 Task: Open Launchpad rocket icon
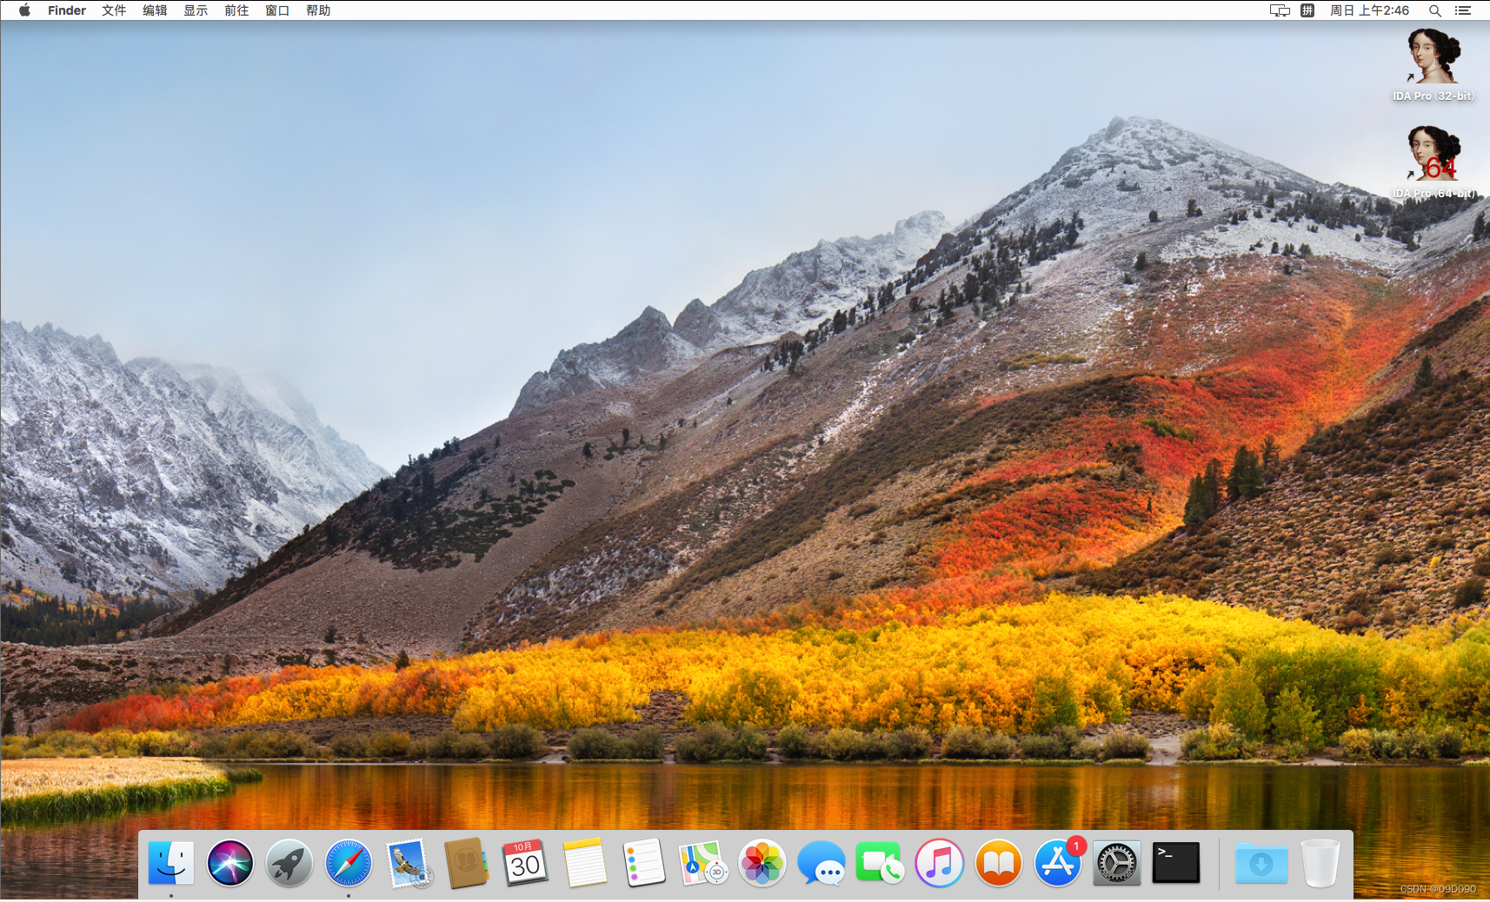(289, 863)
